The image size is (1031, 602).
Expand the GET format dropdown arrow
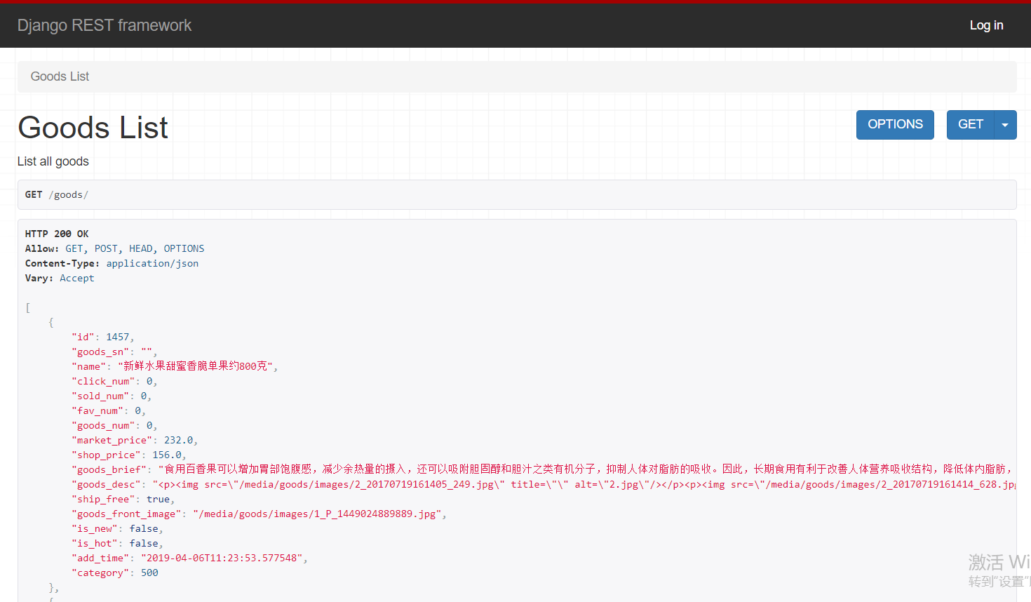(x=1005, y=125)
